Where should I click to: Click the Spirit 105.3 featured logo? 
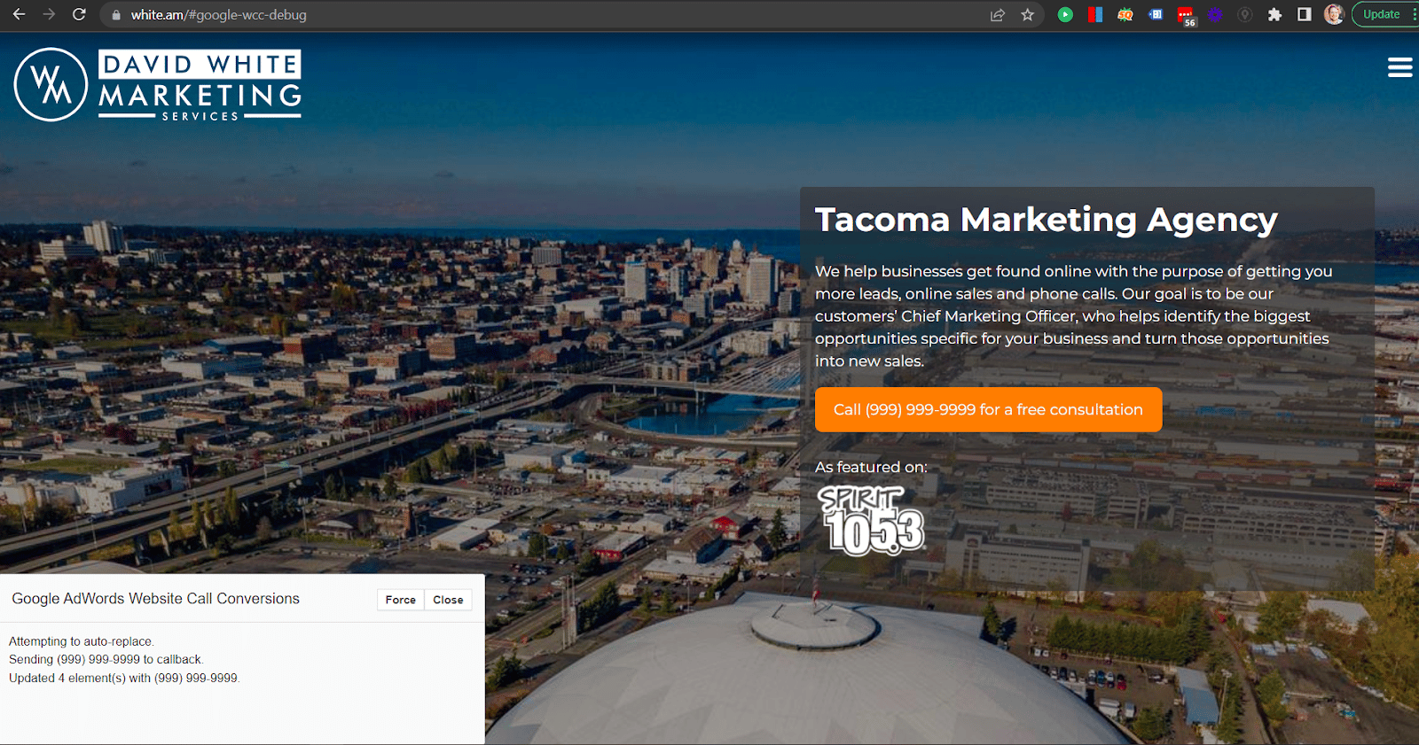[x=870, y=520]
